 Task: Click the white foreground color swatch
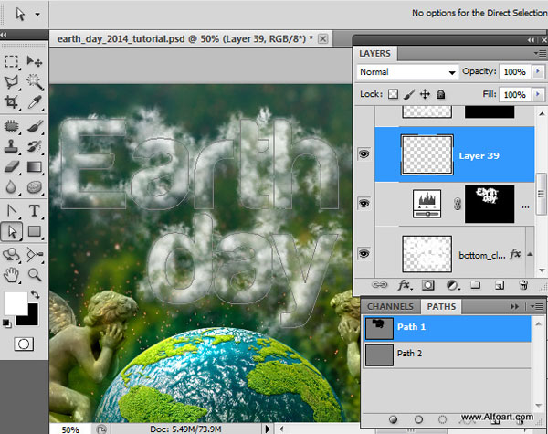16,303
